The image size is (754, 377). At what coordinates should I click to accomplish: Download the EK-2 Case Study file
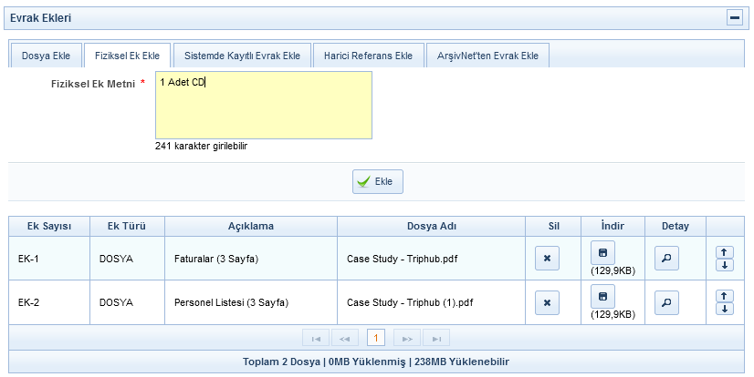[602, 296]
